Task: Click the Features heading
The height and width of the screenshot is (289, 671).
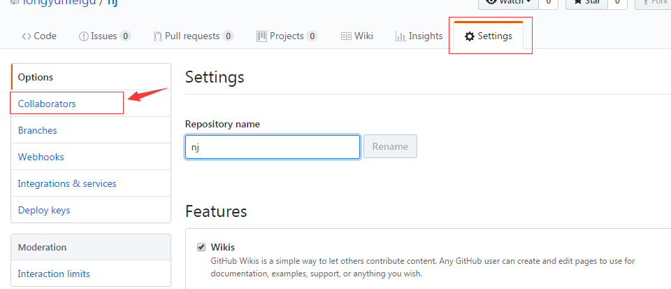Action: click(x=216, y=211)
